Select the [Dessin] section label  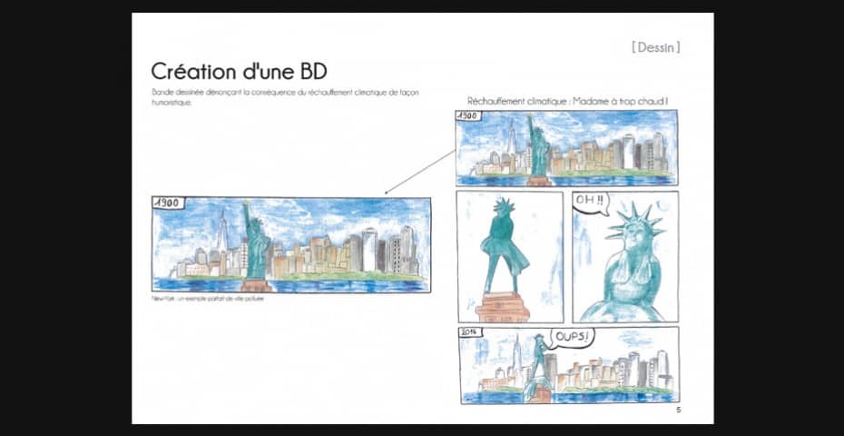click(x=655, y=46)
